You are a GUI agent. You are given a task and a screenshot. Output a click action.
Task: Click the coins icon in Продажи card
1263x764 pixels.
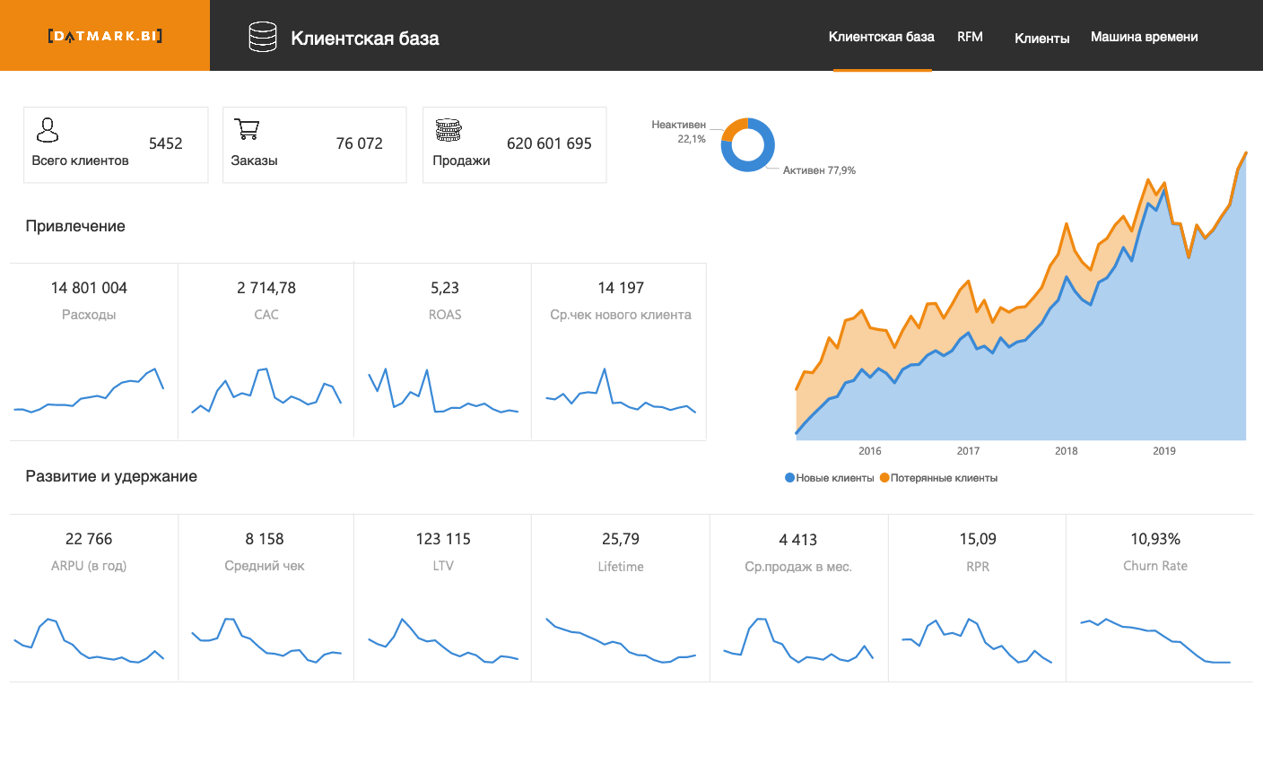coord(449,130)
